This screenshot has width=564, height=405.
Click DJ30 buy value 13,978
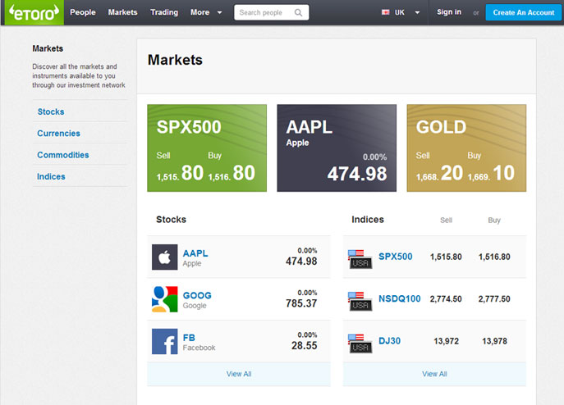click(x=494, y=341)
